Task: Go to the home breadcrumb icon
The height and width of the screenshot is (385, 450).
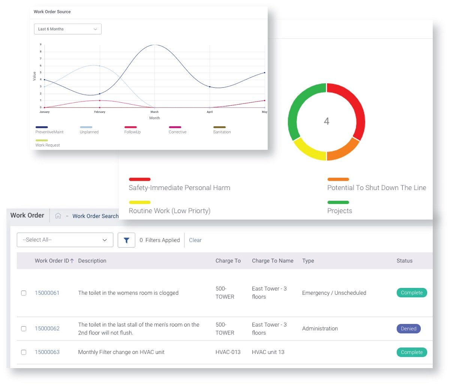Action: (x=58, y=216)
